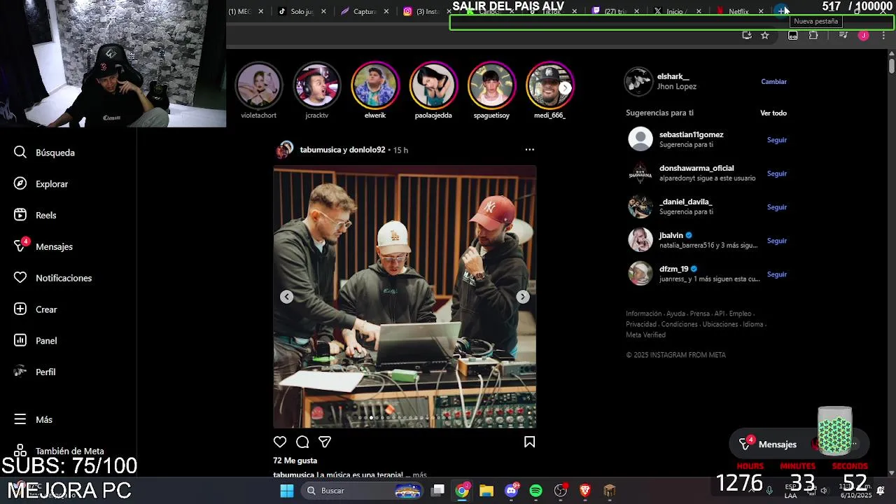Open paolaojedda story

(x=433, y=90)
